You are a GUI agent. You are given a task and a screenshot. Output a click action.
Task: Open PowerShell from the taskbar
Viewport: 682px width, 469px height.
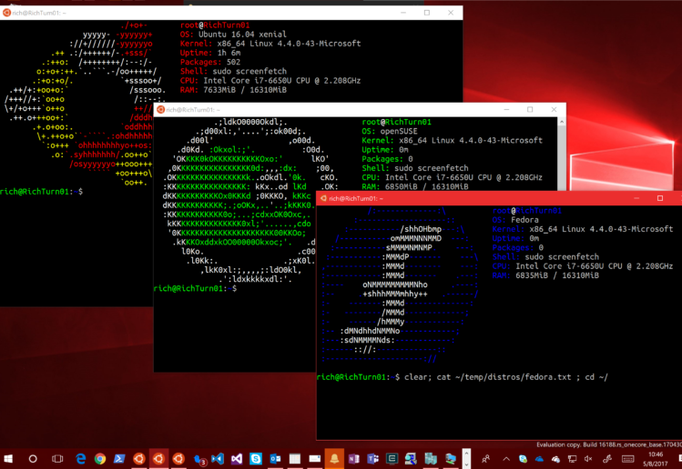point(119,459)
